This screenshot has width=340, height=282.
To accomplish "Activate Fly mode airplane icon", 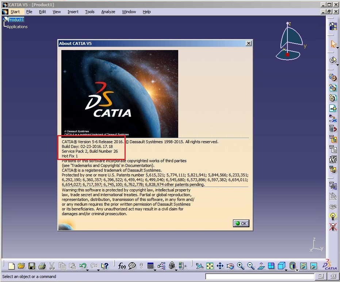I will (199, 266).
